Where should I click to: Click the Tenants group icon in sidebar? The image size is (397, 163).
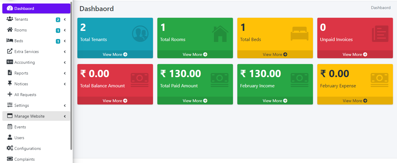tap(10, 19)
